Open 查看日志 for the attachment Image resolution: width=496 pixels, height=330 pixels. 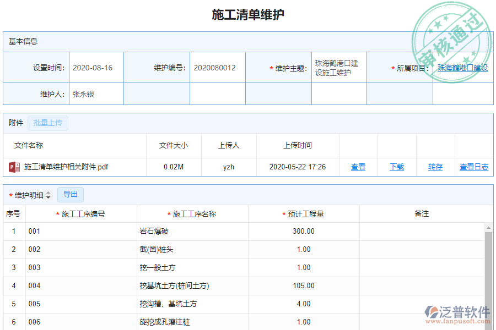click(474, 167)
